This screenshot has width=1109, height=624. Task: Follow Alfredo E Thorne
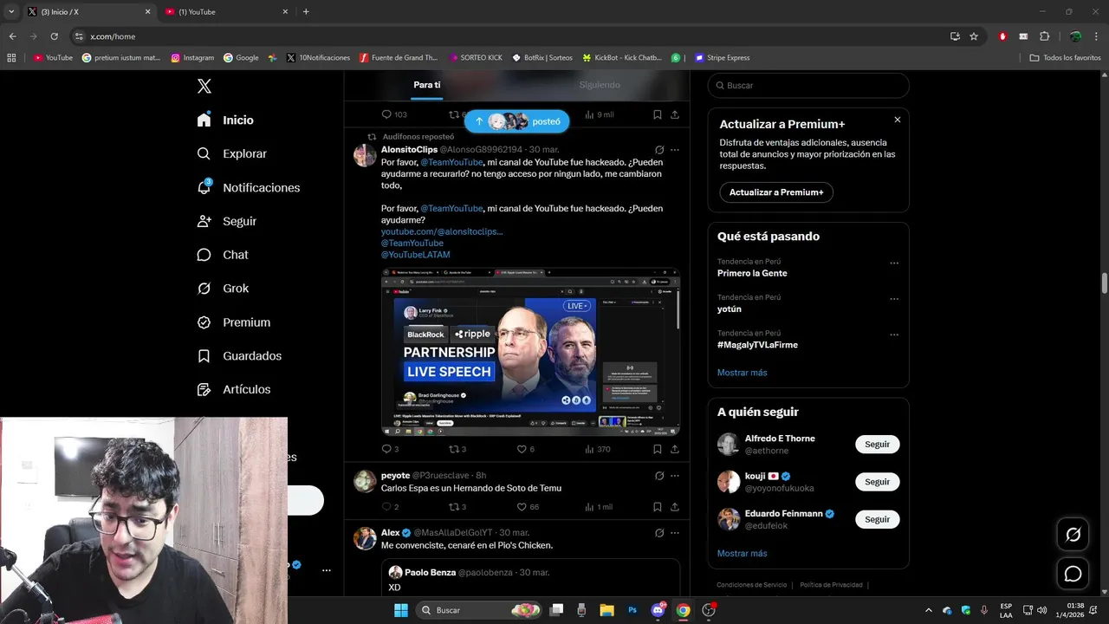pos(878,445)
